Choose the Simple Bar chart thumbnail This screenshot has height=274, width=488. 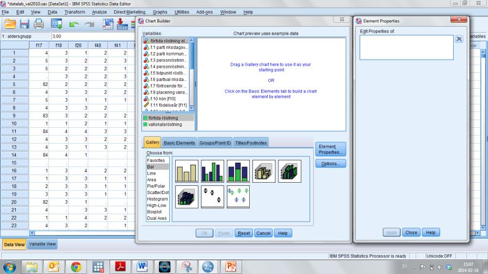click(x=187, y=171)
